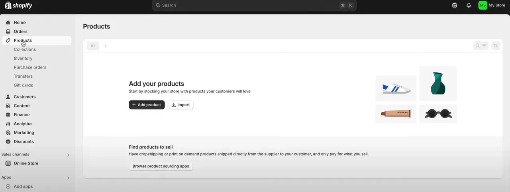The image size is (510, 192).
Task: Click the Discounts icon in sidebar
Action: 8,142
